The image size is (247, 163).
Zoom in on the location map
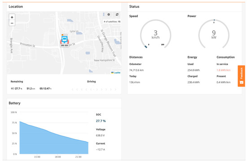(12, 17)
